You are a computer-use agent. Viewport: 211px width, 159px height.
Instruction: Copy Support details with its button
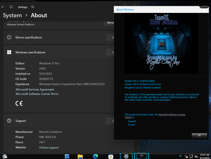click(x=110, y=121)
